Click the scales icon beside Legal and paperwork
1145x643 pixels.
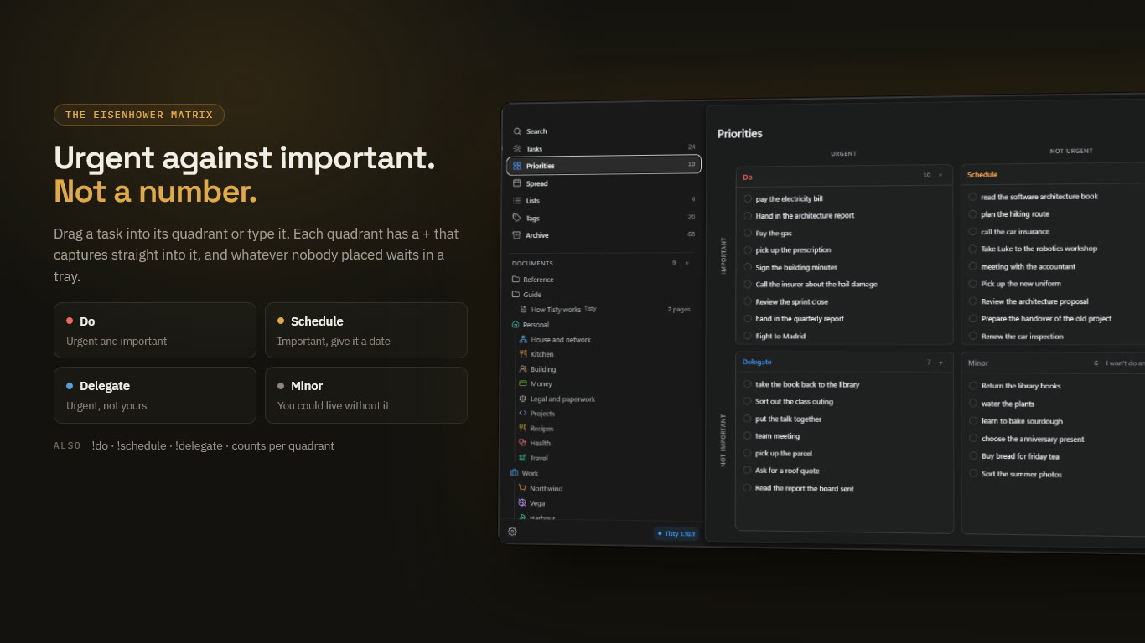tap(523, 399)
